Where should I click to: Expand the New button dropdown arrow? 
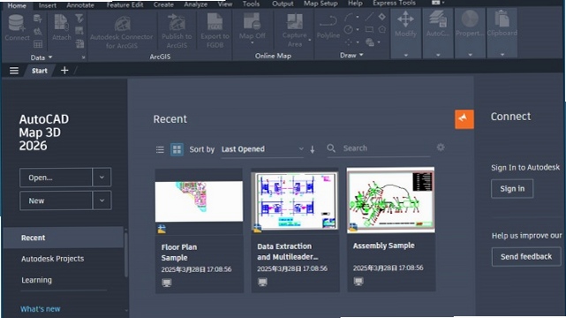pyautogui.click(x=102, y=201)
